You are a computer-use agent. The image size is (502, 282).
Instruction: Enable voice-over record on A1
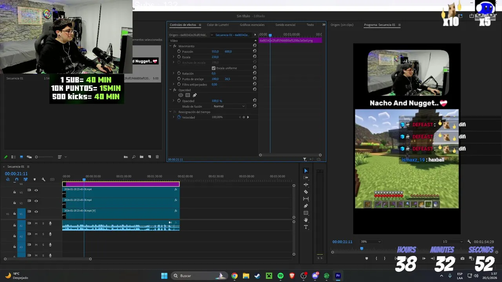click(50, 223)
